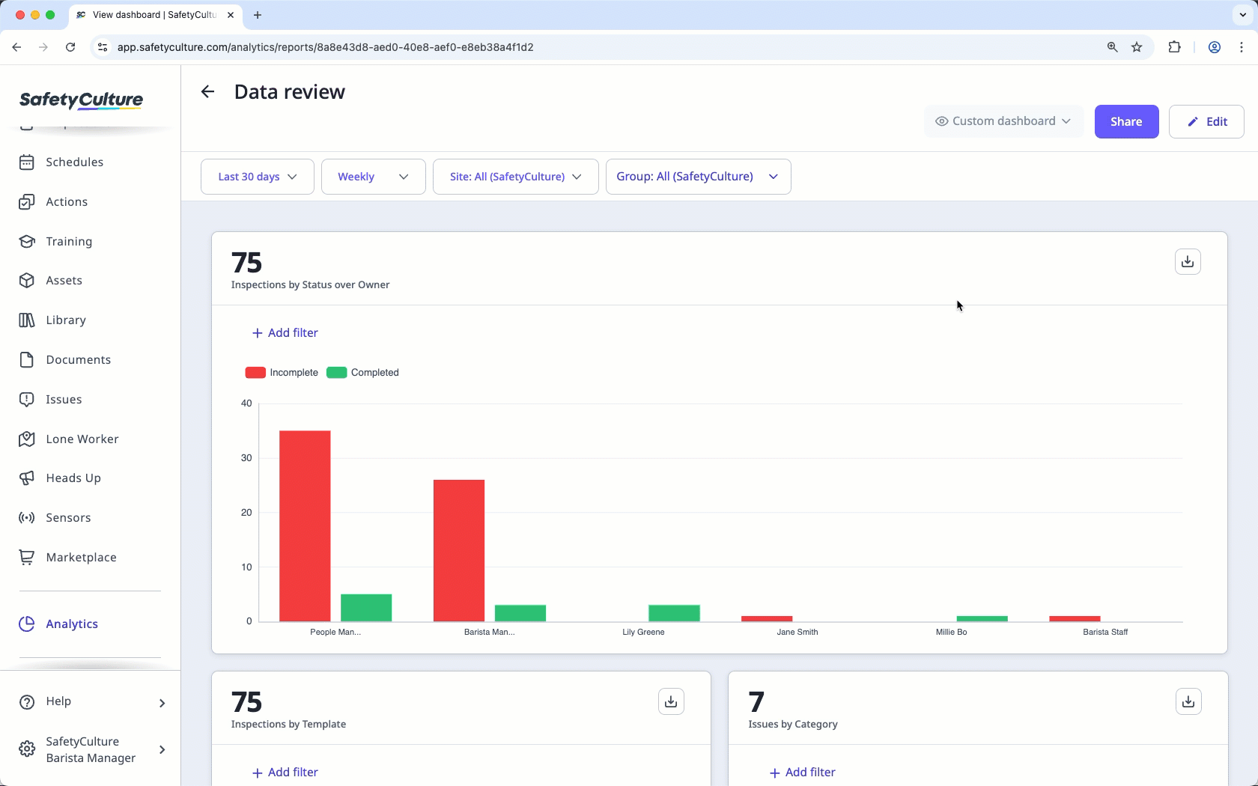Click the Share button
This screenshot has width=1258, height=786.
tap(1126, 122)
